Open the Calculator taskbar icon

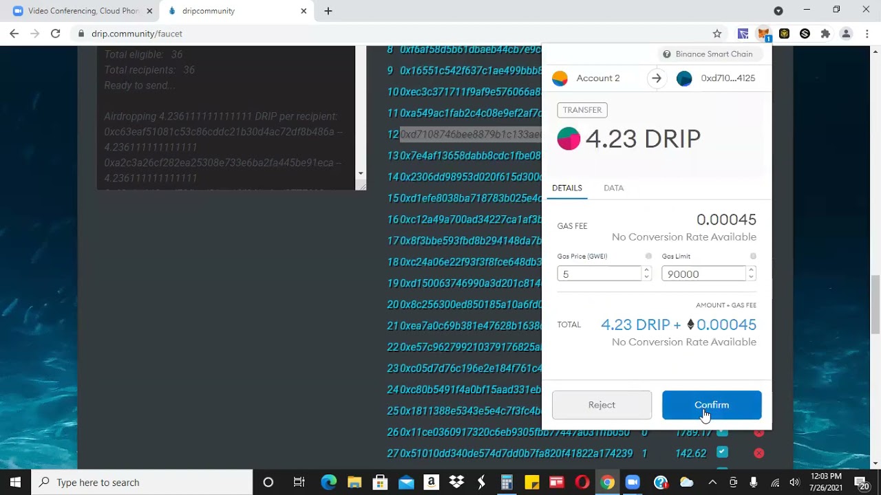[507, 483]
